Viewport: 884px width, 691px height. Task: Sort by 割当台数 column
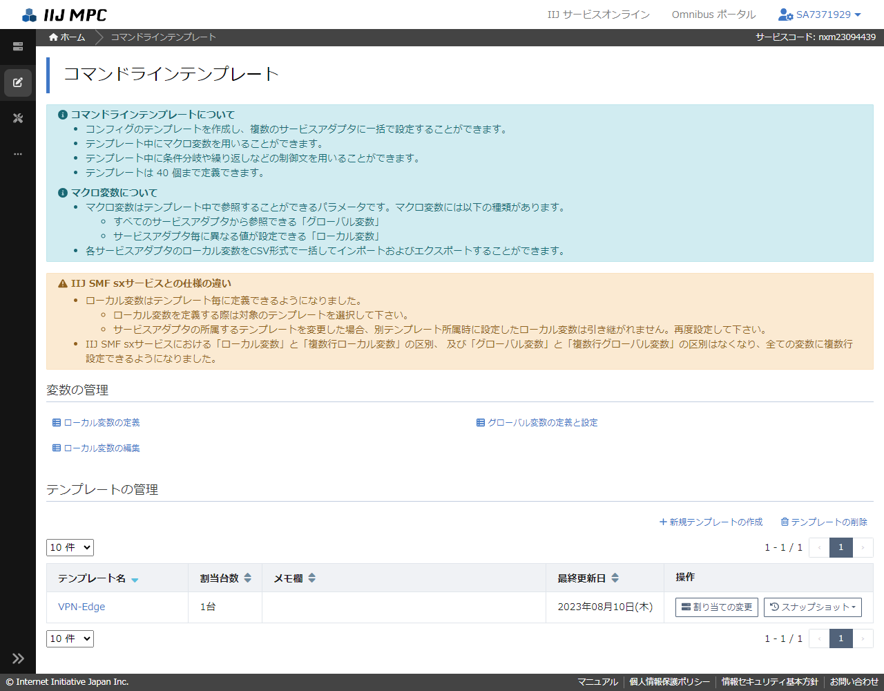(x=225, y=578)
